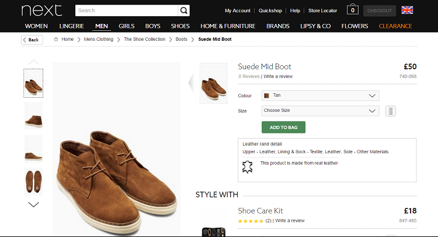Image resolution: width=438 pixels, height=237 pixels.
Task: Click the UK flag icon
Action: [x=407, y=10]
